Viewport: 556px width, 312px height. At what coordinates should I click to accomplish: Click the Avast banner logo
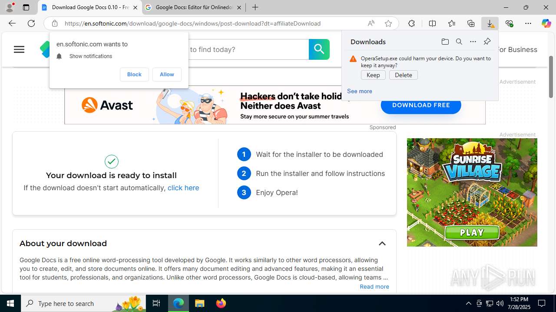(107, 105)
